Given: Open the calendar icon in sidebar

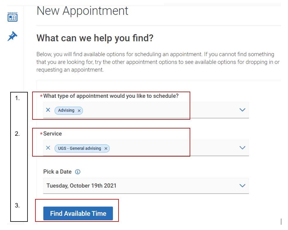Looking at the screenshot, I should coord(13,17).
